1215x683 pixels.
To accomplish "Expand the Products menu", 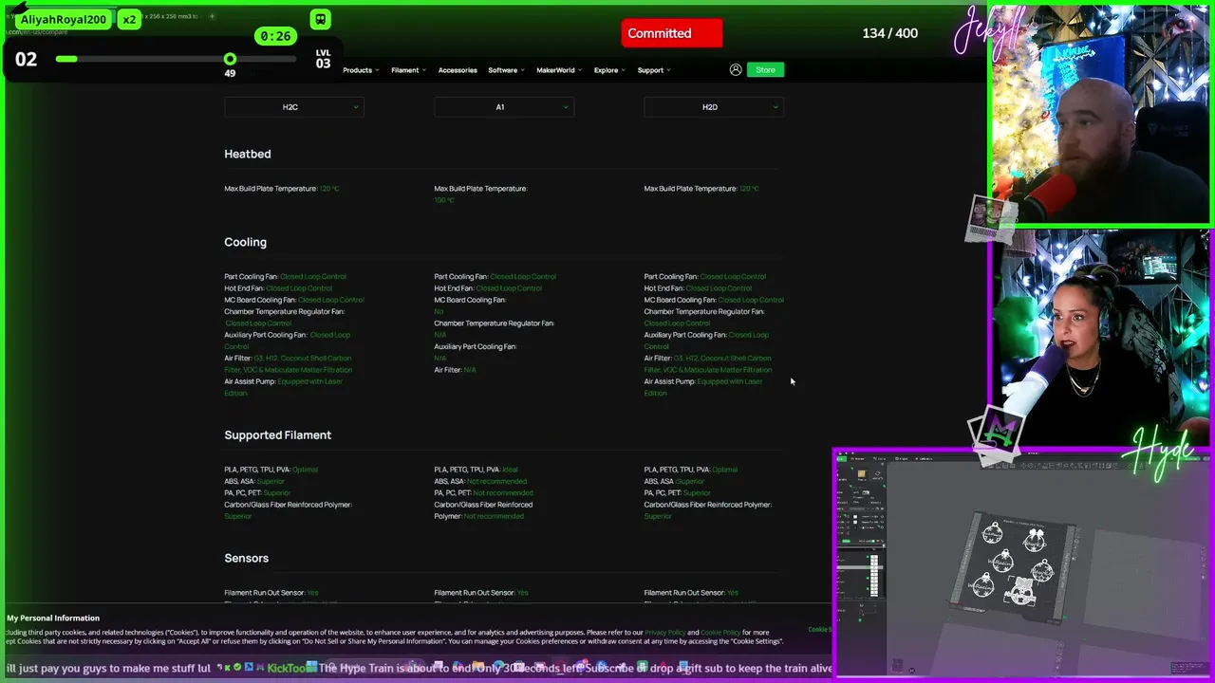I will (x=361, y=70).
